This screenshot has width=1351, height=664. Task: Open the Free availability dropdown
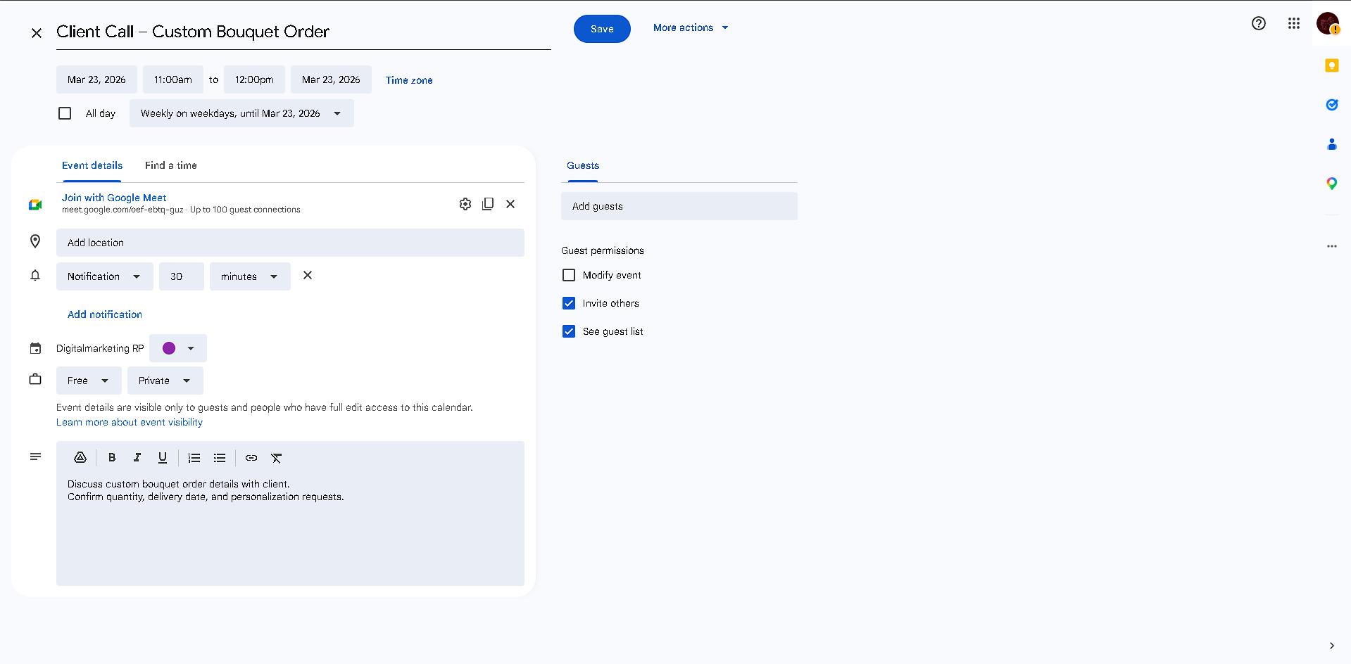(x=89, y=381)
